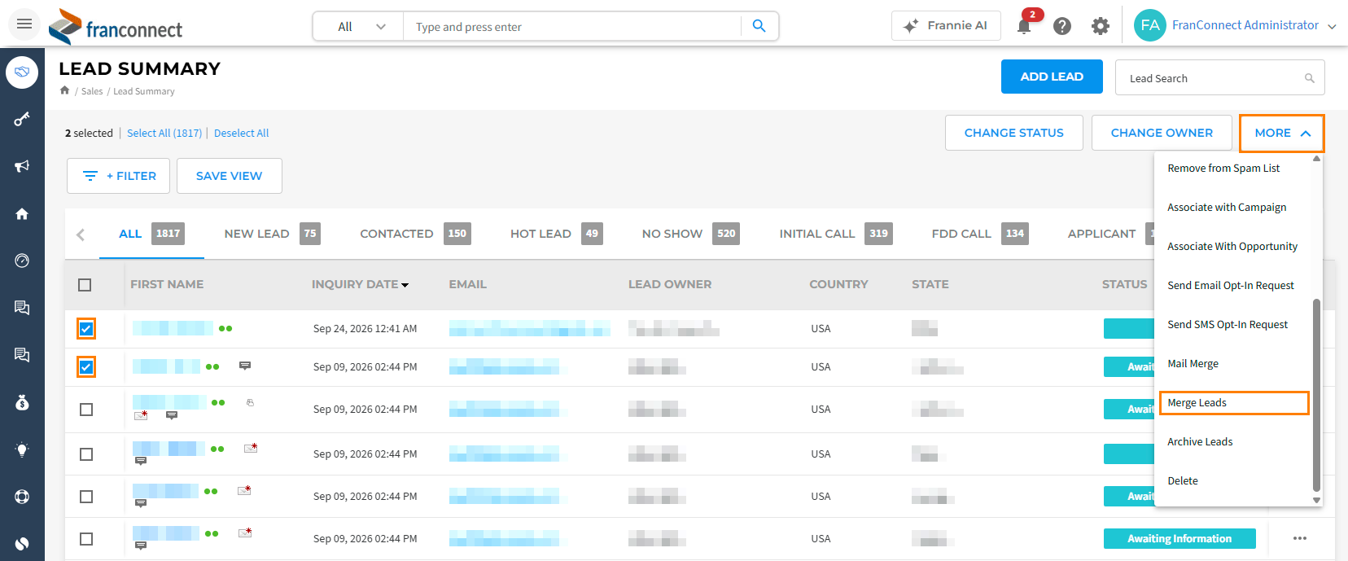Click the More menu scrollbar thumb
Viewport: 1348px width, 561px height.
[1316, 396]
